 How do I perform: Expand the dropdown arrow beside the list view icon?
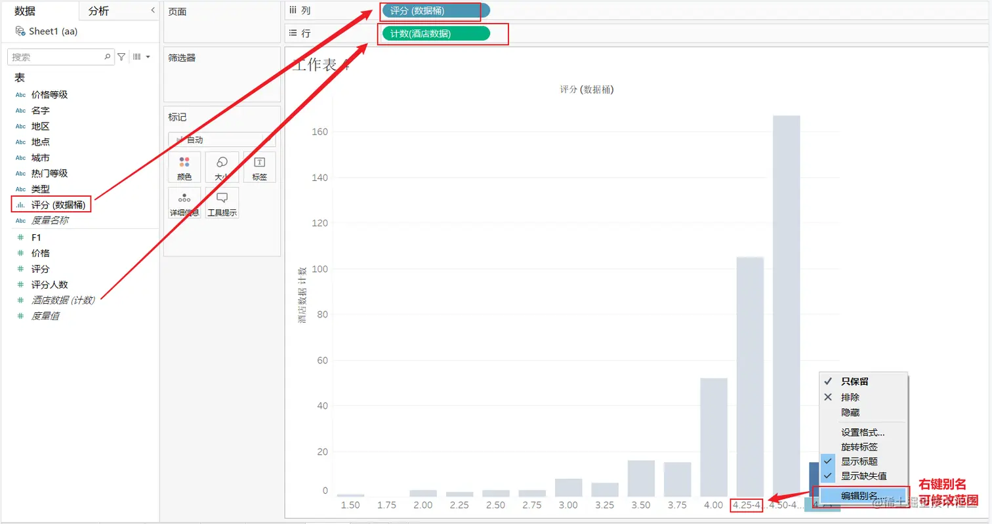click(x=148, y=57)
